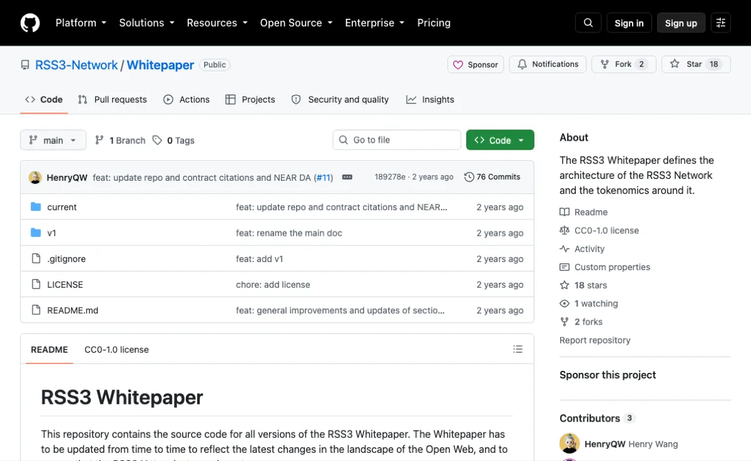The image size is (751, 461).
Task: Switch to Pull requests tab
Action: [112, 99]
